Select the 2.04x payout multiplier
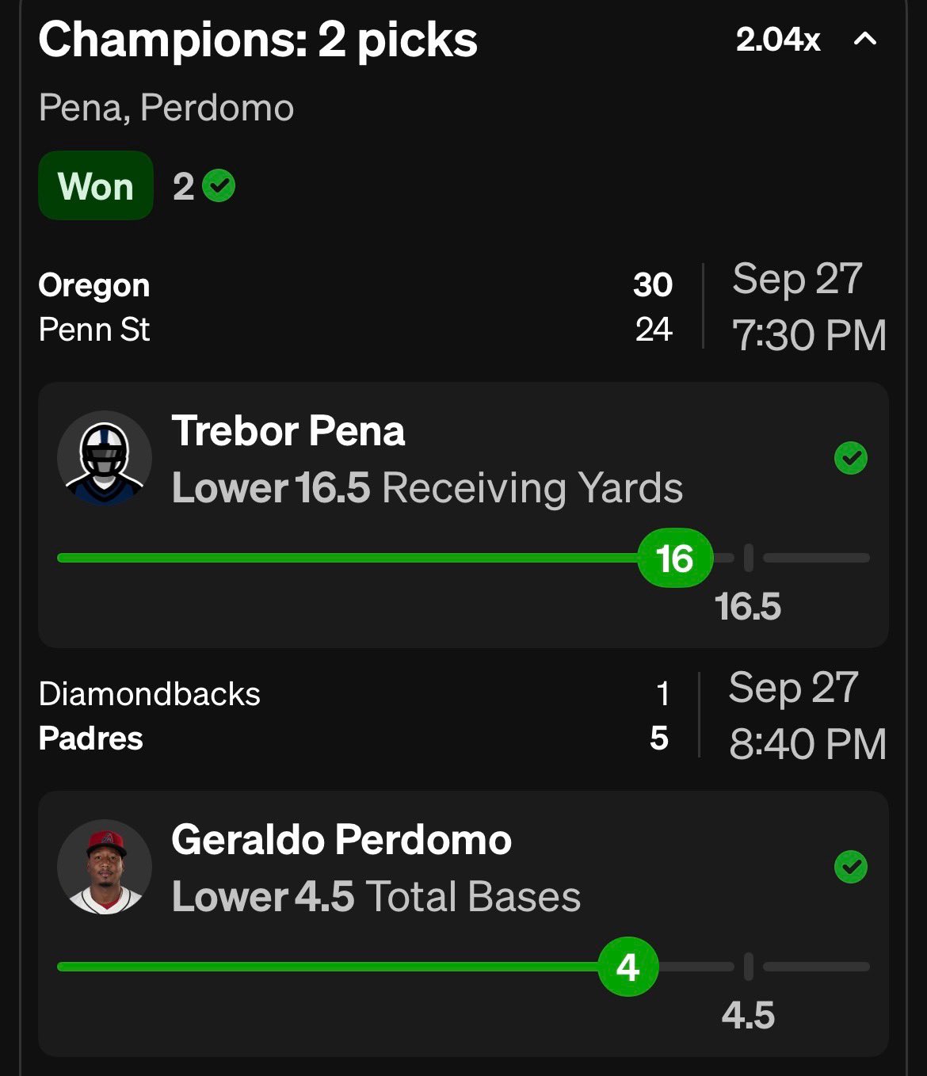The height and width of the screenshot is (1076, 927). (x=778, y=39)
